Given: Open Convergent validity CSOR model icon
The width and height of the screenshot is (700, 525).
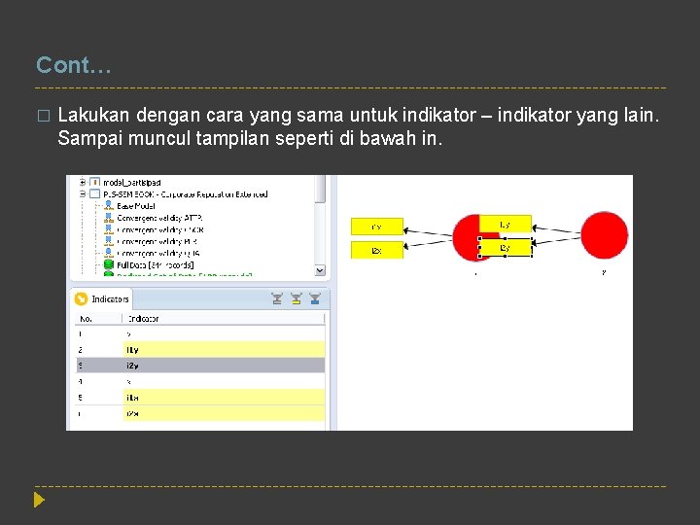Looking at the screenshot, I should pos(109,229).
